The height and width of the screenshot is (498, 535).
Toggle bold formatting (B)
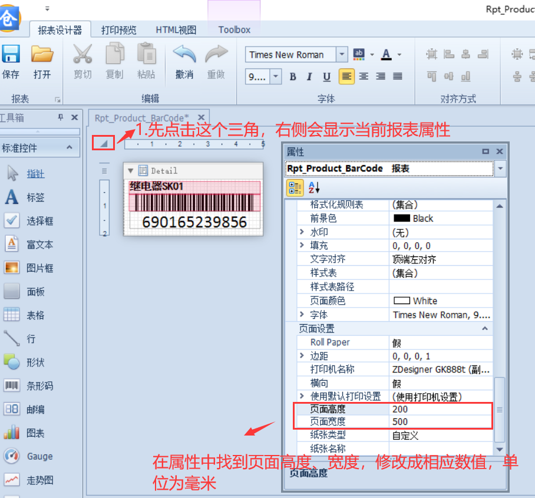293,77
